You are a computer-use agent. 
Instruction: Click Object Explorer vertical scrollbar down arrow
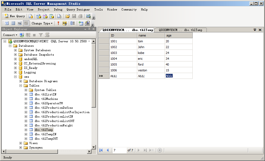point(94,147)
